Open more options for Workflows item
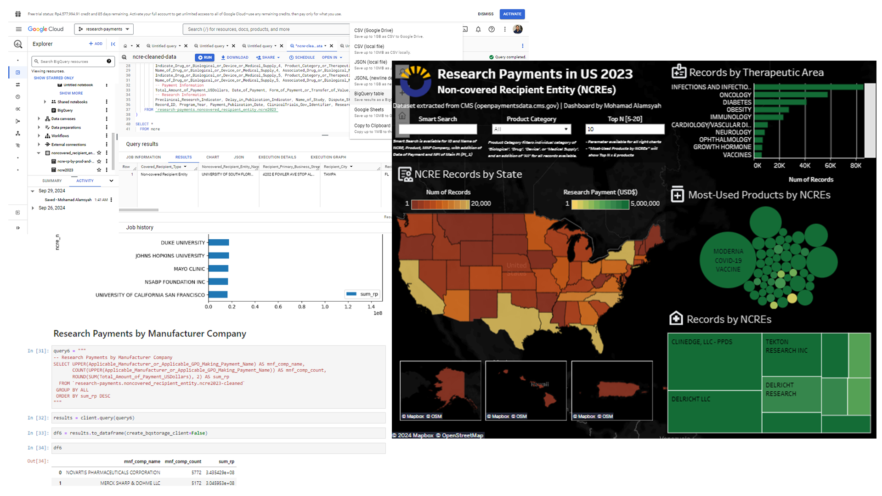This screenshot has width=882, height=496. 107,136
